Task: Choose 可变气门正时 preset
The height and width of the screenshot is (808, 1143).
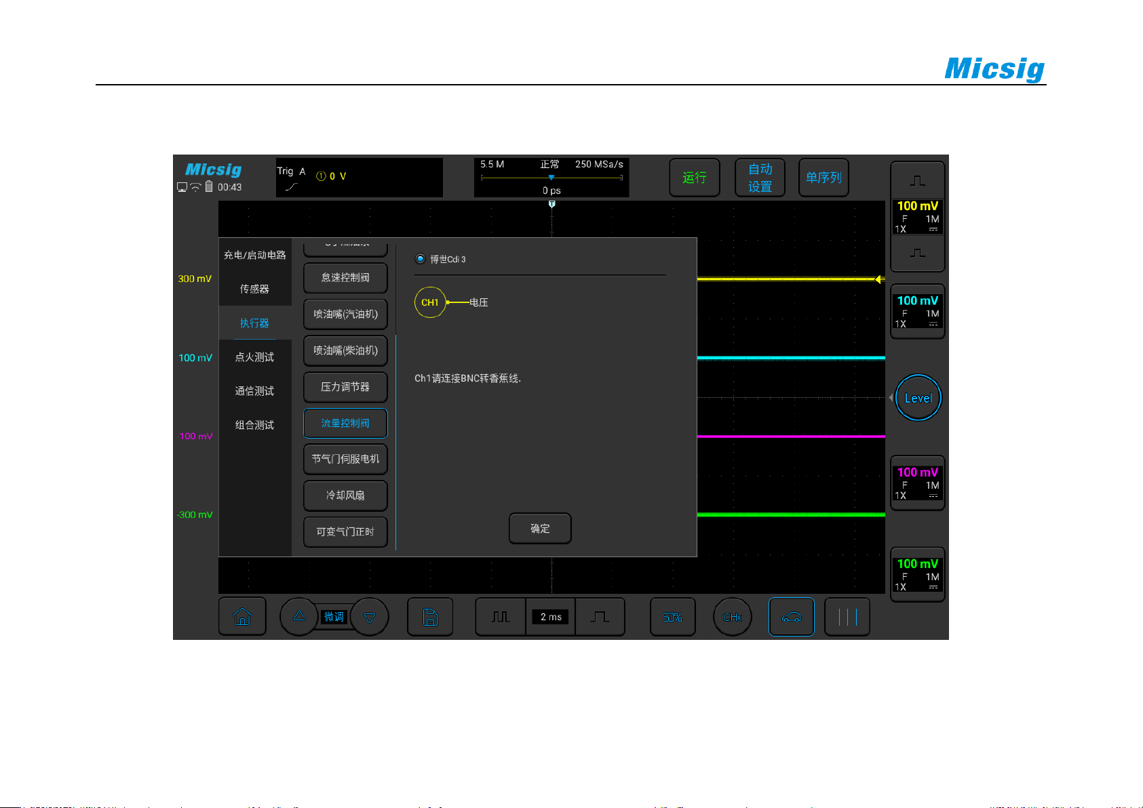Action: [345, 532]
